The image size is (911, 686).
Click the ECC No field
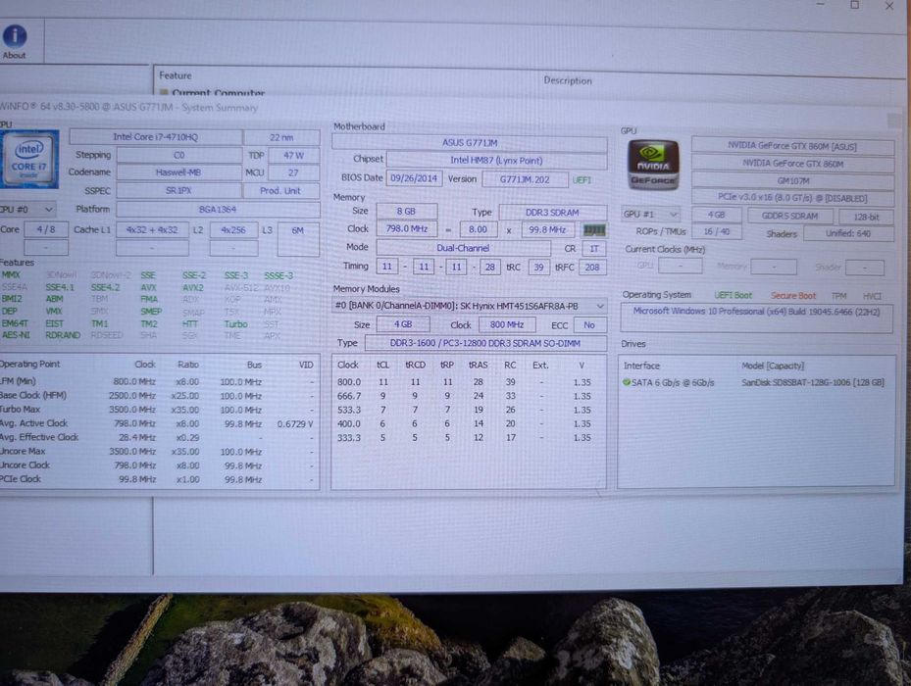pyautogui.click(x=589, y=325)
